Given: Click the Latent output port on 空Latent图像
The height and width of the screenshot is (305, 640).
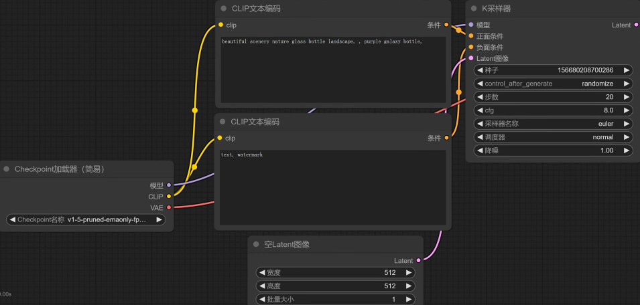Looking at the screenshot, I should point(418,260).
